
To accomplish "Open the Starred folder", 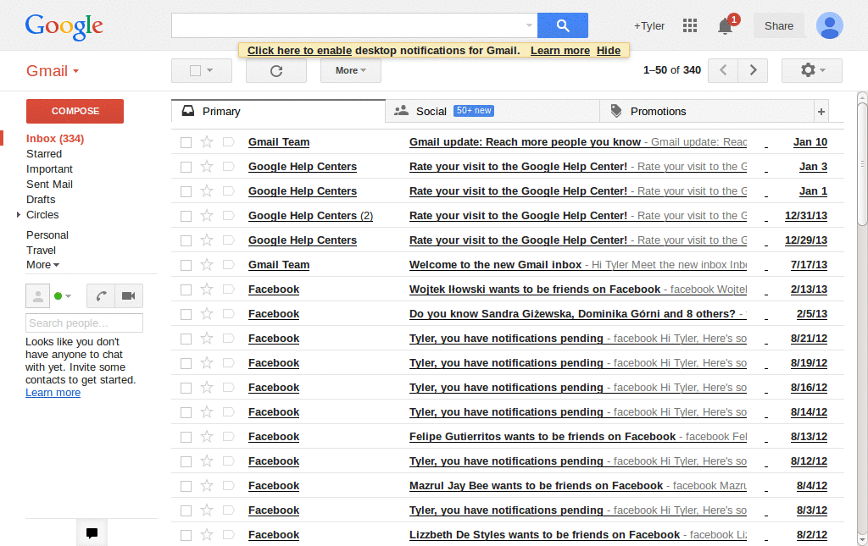I will [44, 153].
